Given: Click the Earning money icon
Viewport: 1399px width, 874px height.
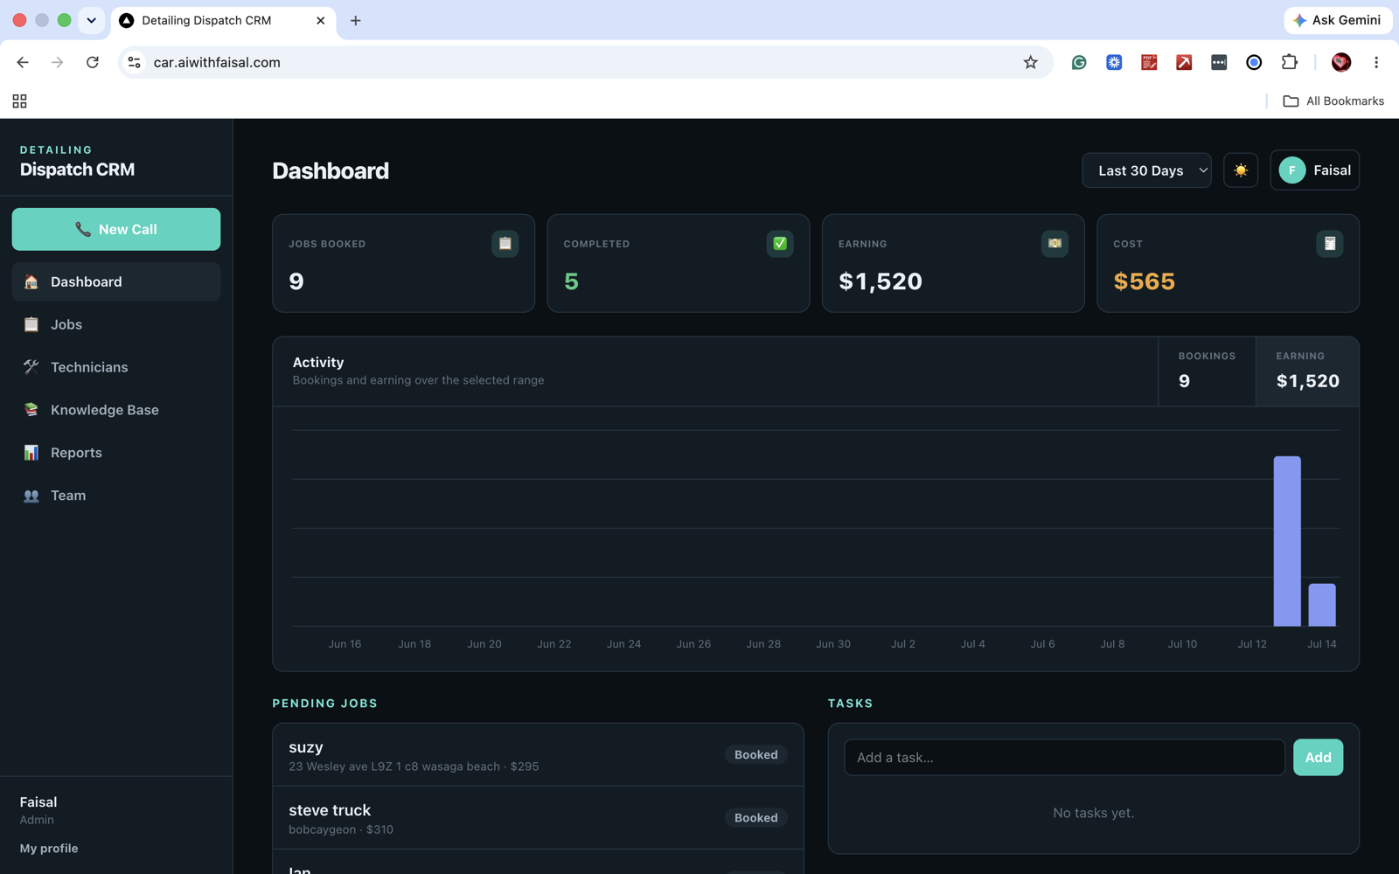Looking at the screenshot, I should tap(1054, 244).
